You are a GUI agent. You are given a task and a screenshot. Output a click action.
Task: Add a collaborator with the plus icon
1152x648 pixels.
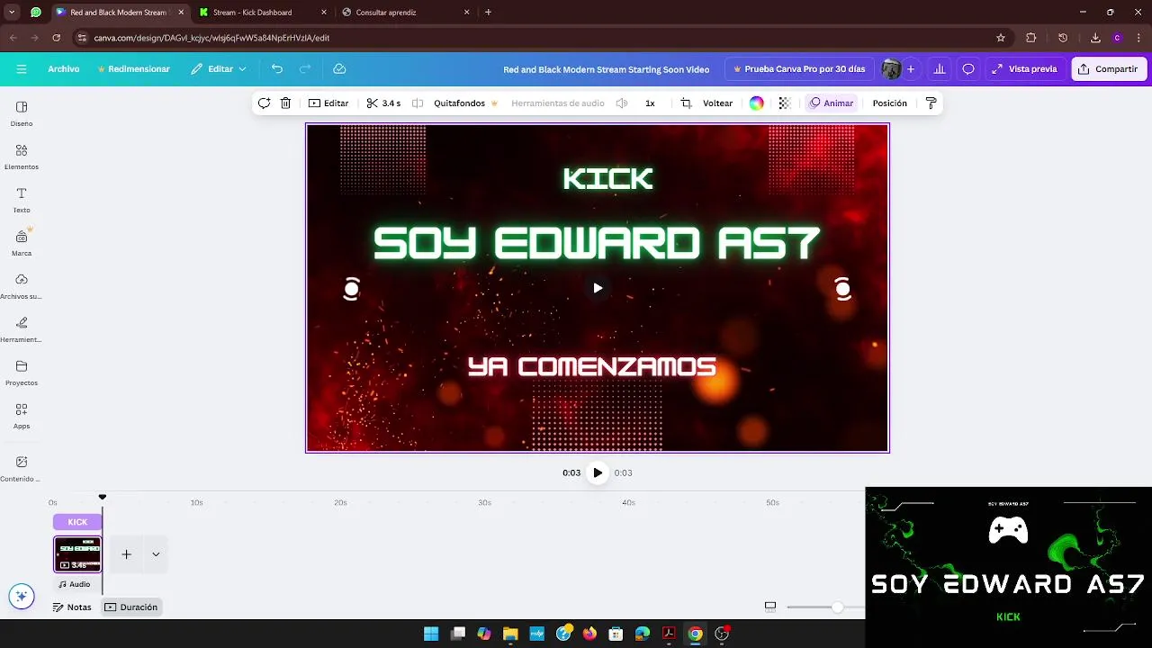point(911,69)
